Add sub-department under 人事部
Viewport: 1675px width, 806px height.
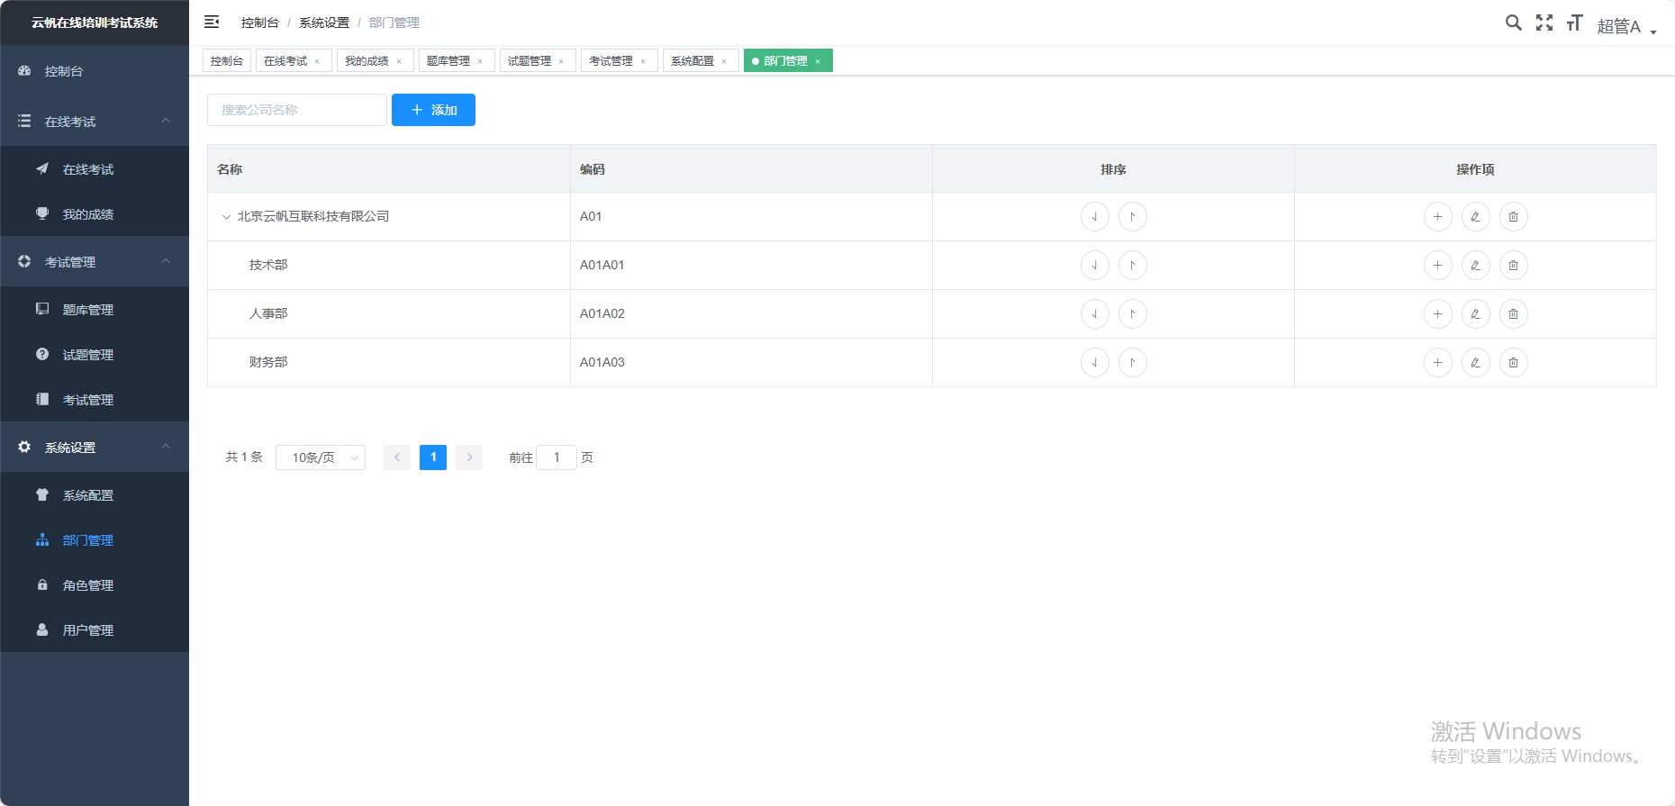click(1437, 313)
